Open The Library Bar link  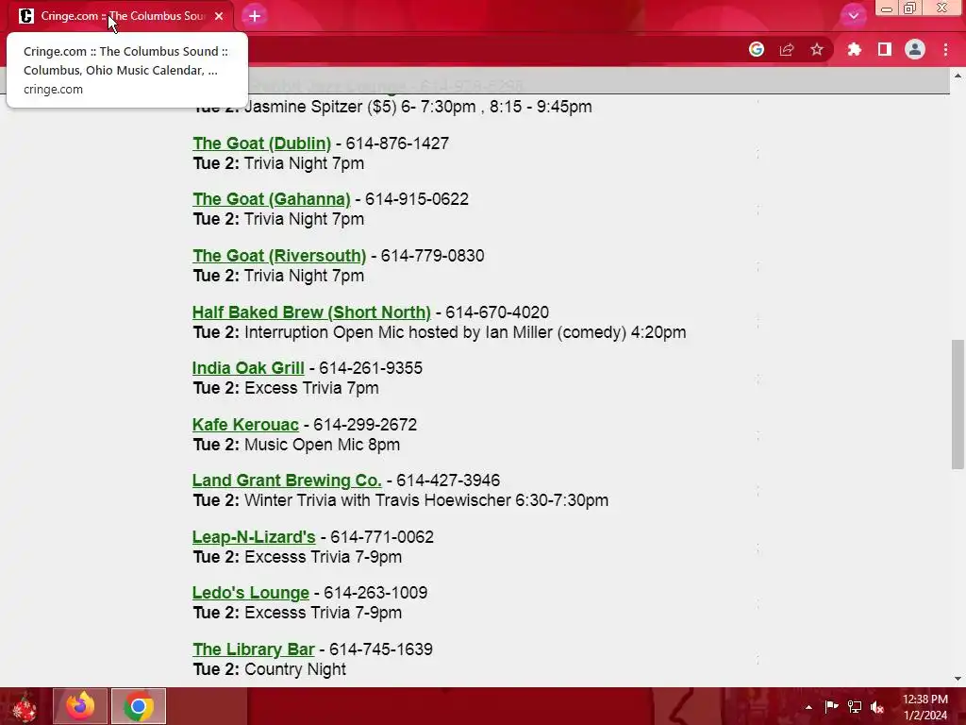click(254, 649)
